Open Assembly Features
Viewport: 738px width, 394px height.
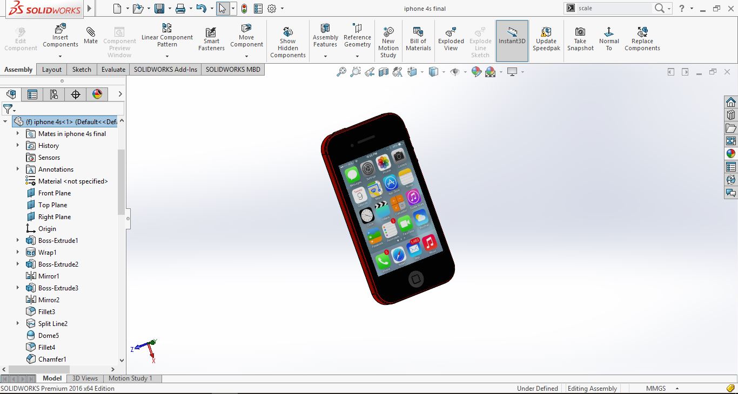(325, 35)
